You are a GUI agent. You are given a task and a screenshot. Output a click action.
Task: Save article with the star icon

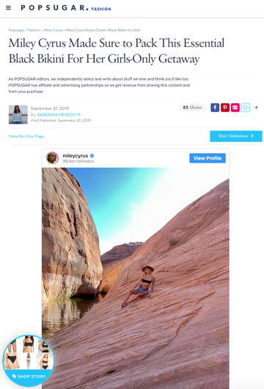point(246,108)
